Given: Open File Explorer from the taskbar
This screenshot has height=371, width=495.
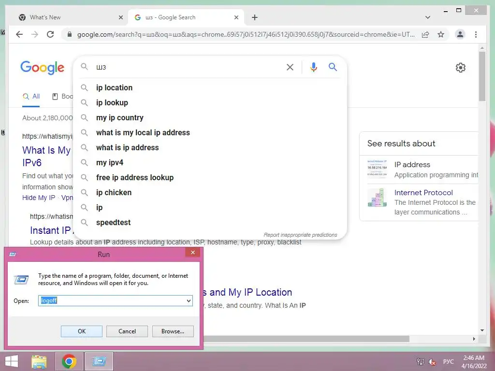Looking at the screenshot, I should pos(39,361).
